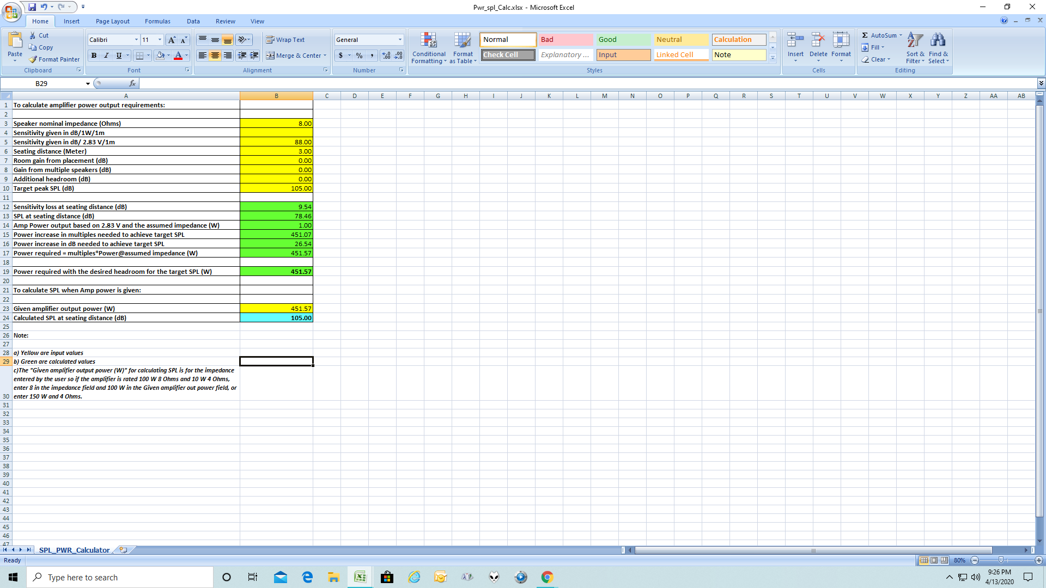Click the Insert Function fx icon

coord(132,83)
